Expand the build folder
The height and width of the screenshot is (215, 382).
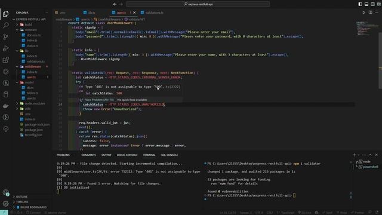[x=29, y=24]
